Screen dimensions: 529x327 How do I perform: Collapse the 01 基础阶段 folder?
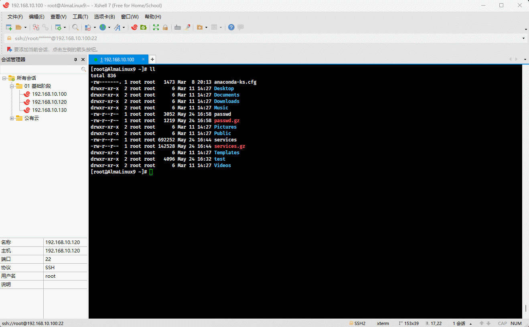click(x=12, y=86)
